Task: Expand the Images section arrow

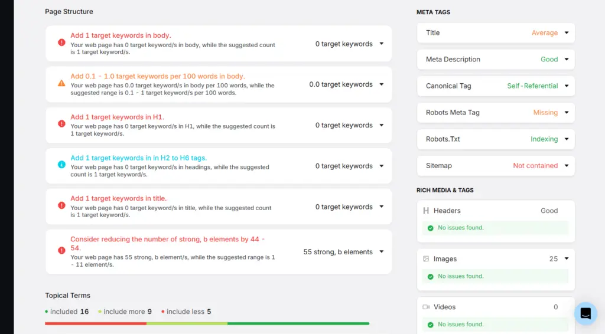Action: click(567, 259)
